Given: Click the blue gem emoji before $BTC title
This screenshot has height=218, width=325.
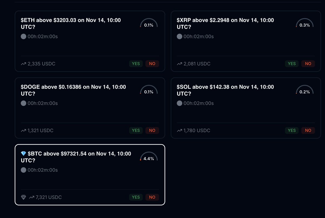Looking at the screenshot, I should click(24, 154).
